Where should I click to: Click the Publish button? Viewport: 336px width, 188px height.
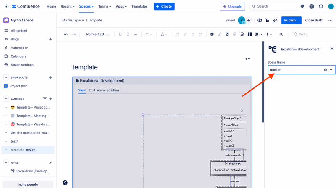pyautogui.click(x=291, y=20)
